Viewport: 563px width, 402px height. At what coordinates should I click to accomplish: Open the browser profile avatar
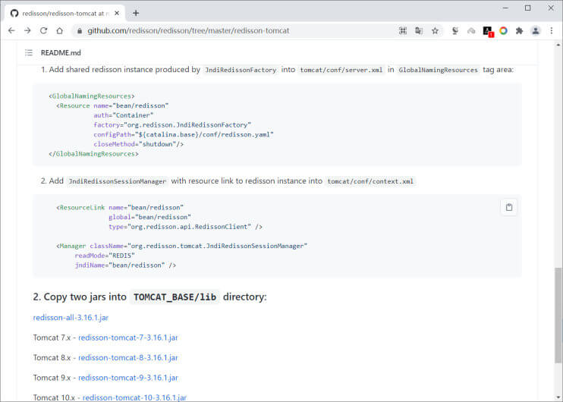coord(536,31)
